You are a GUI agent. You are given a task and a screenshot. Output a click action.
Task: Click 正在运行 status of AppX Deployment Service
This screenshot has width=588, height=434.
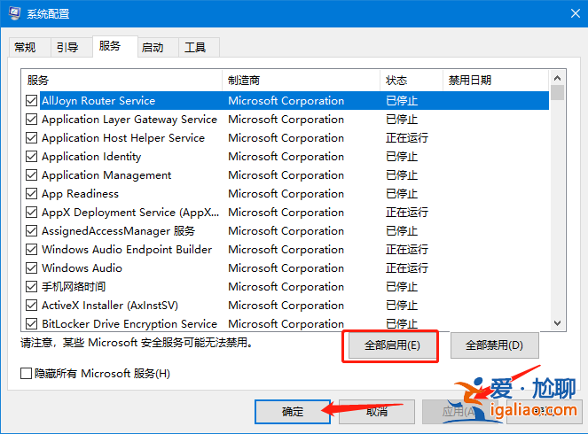(x=407, y=212)
